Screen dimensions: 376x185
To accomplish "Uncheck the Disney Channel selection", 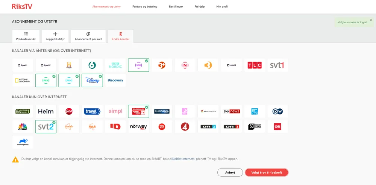I will (92, 80).
